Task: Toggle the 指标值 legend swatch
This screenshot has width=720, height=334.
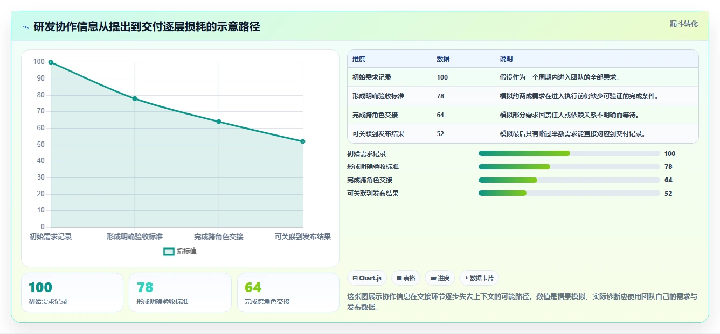Action: (169, 251)
